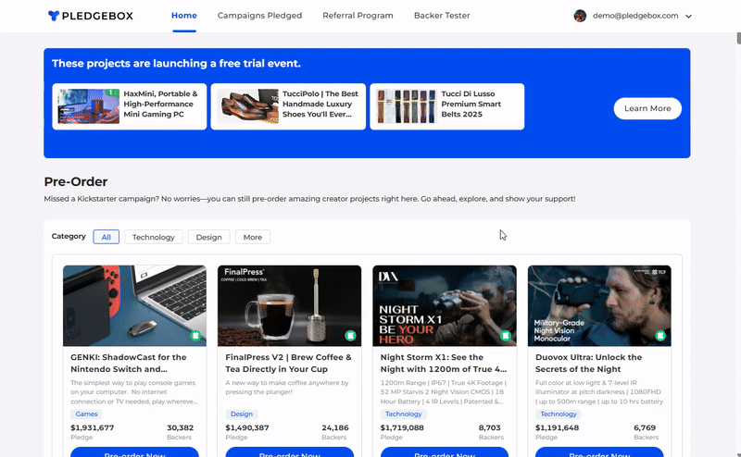
Task: Click the green badge on Duovox Ultra image
Action: pos(660,336)
